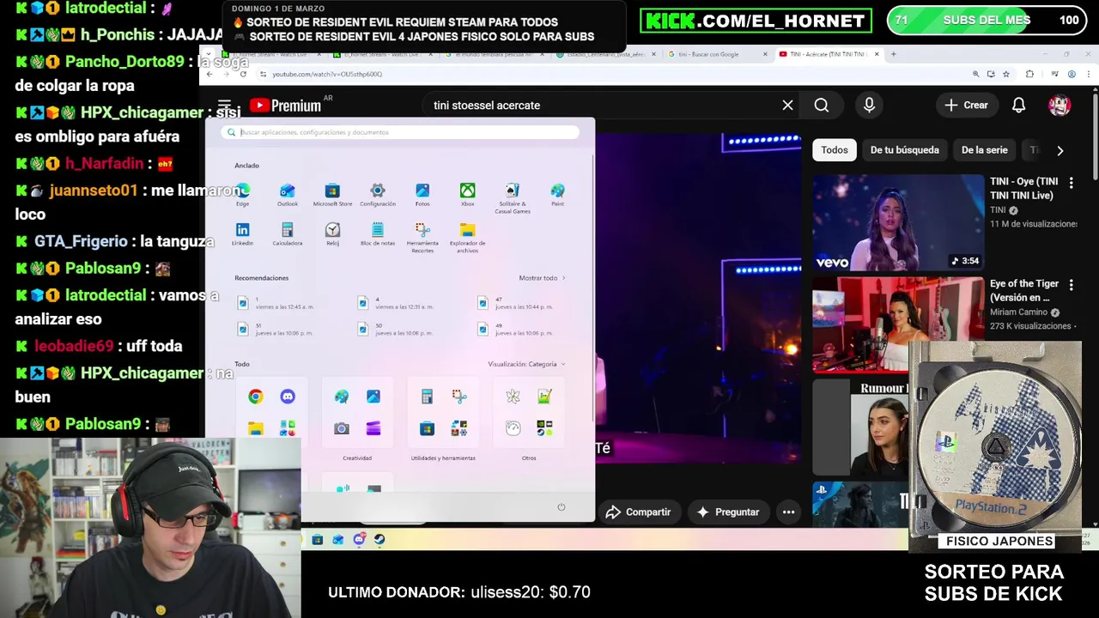Image resolution: width=1099 pixels, height=618 pixels.
Task: Click the Compartir button
Action: pos(638,512)
